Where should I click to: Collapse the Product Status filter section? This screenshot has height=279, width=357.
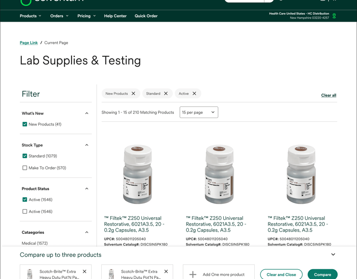click(x=87, y=189)
